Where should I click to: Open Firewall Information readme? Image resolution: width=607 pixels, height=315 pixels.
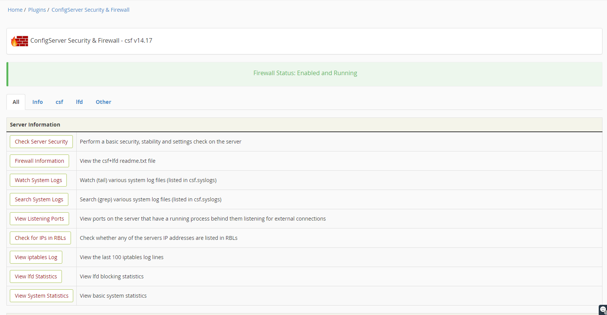[39, 161]
